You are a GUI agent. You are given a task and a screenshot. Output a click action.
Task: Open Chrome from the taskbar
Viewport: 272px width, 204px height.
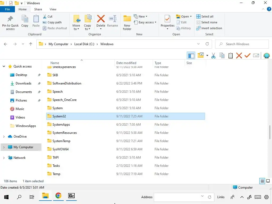click(58, 196)
